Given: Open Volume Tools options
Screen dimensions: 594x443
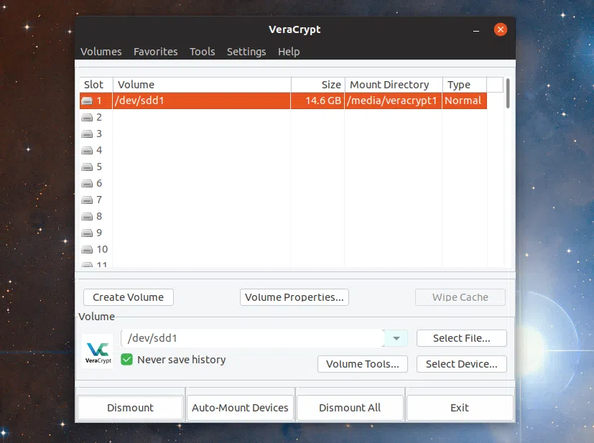Looking at the screenshot, I should [363, 364].
